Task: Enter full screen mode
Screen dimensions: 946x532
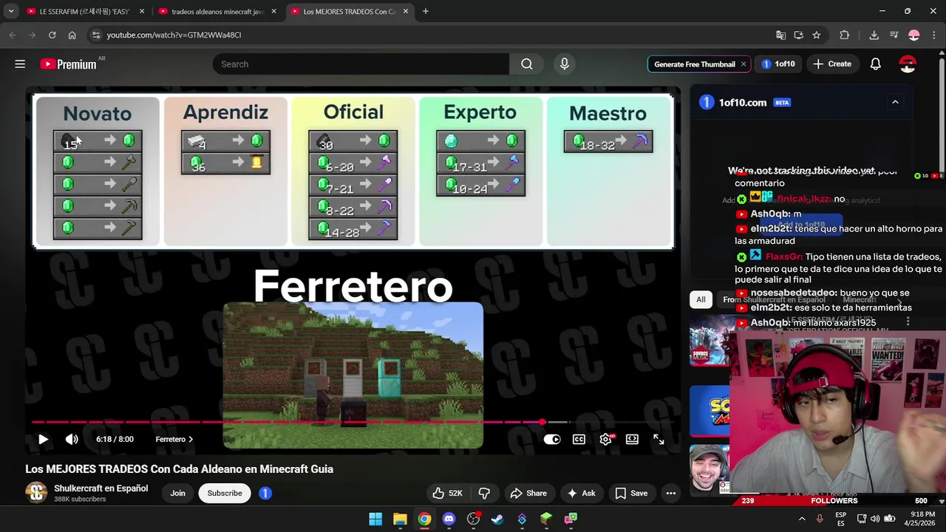Action: click(x=659, y=439)
